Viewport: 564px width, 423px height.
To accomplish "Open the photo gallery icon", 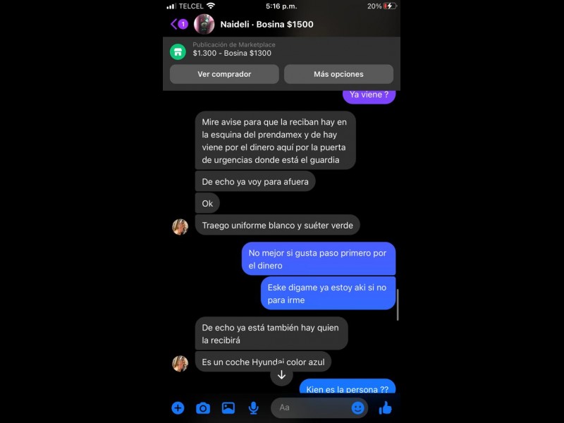I will pos(228,408).
